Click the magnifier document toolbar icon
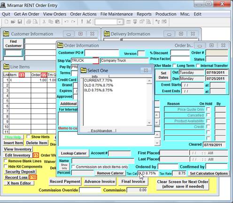This screenshot has width=233, height=203. point(148,22)
